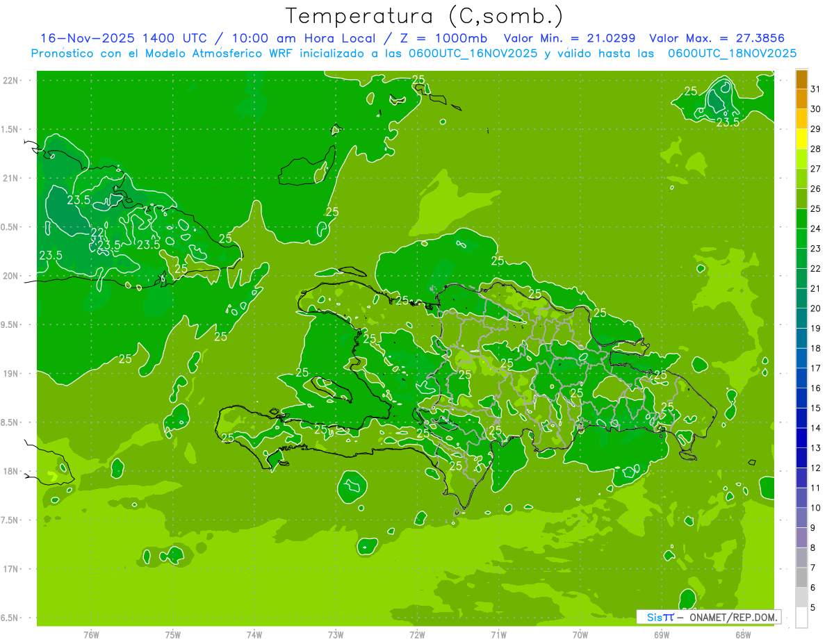Click the "7.5N" latitude axis label
This screenshot has width=834, height=644.
pos(10,520)
